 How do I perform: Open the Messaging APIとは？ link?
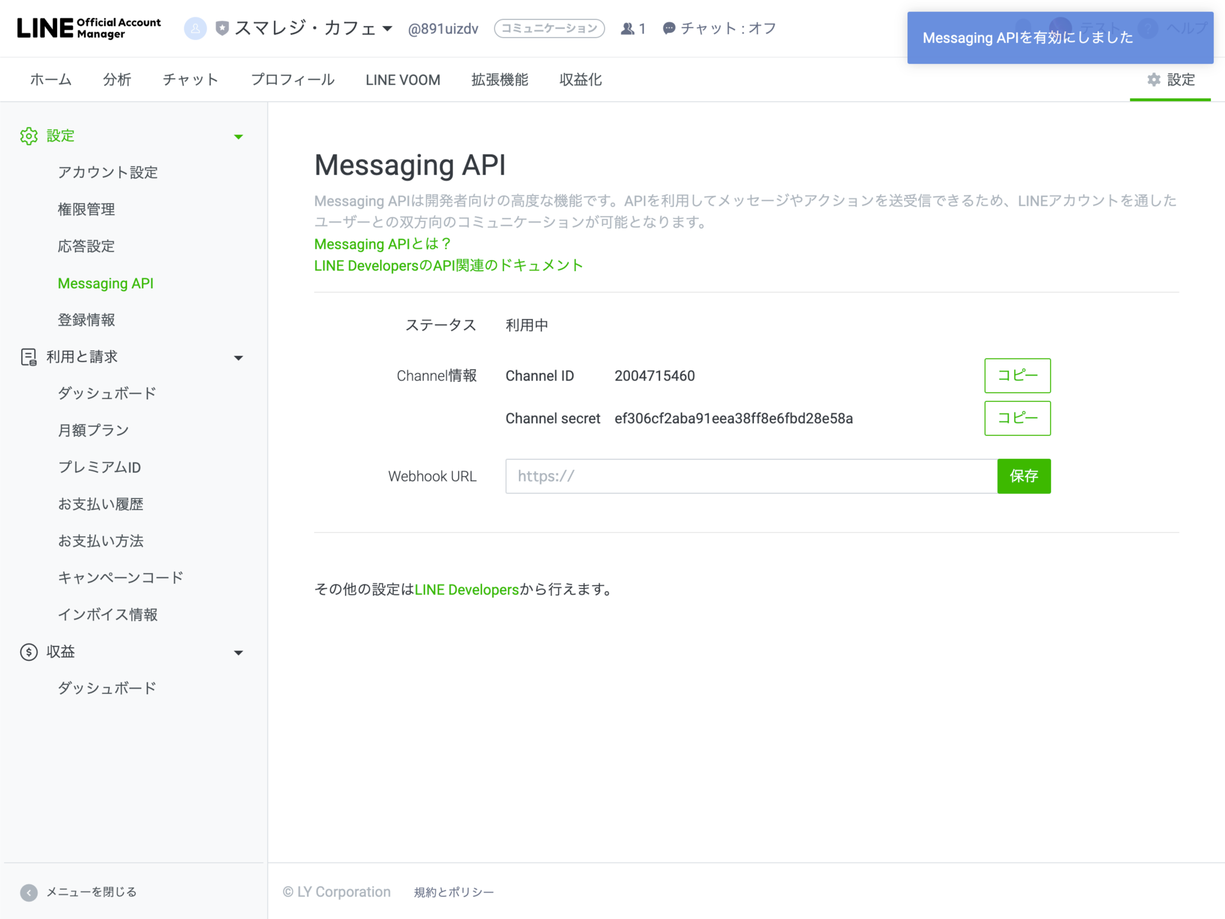click(383, 244)
